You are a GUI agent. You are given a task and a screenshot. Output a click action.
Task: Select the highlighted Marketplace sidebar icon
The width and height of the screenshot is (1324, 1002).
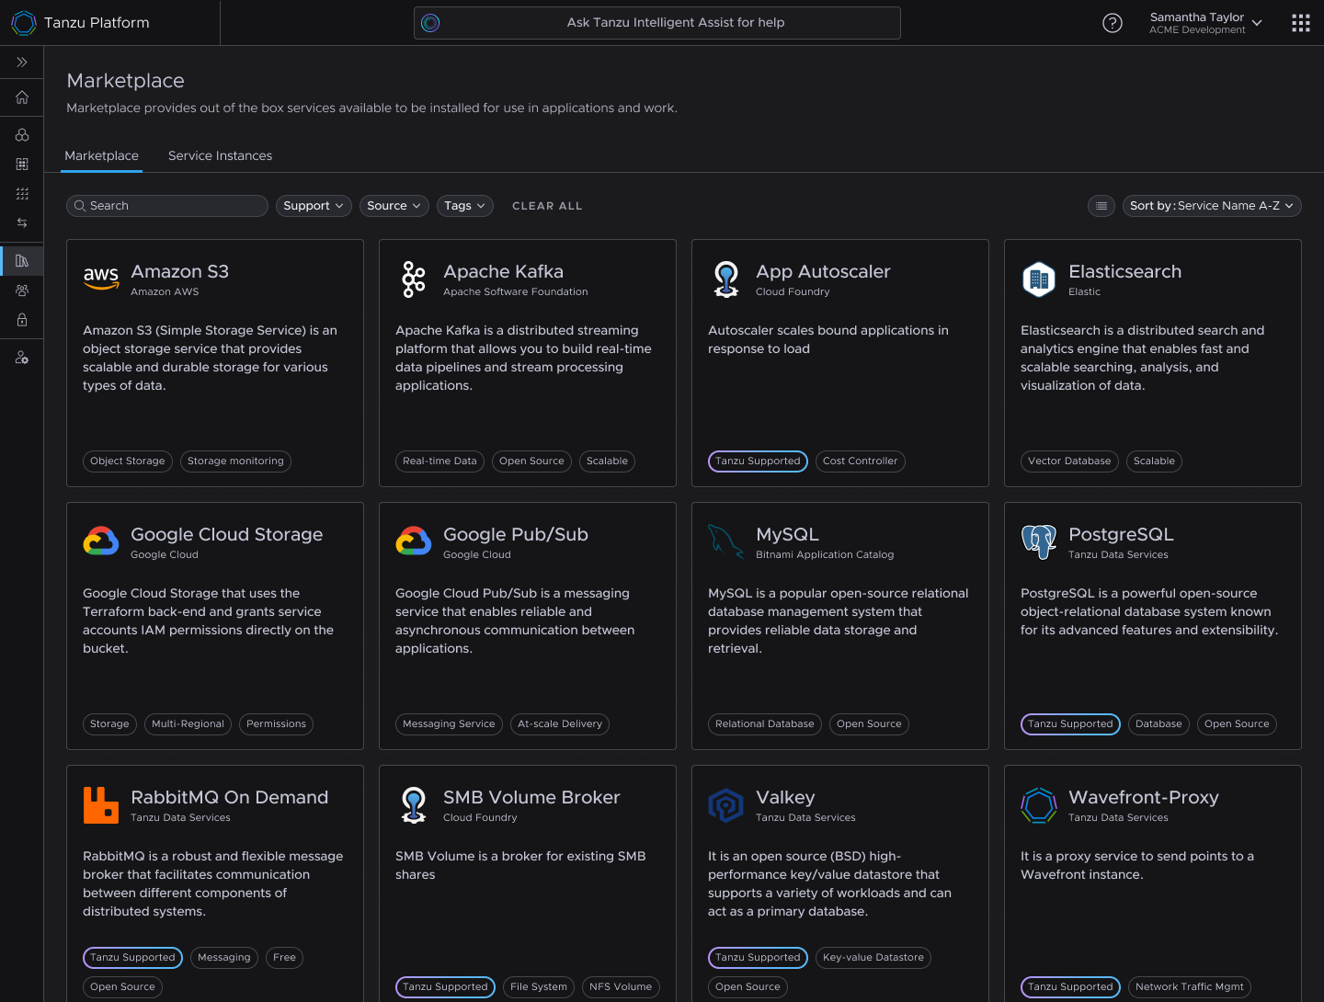click(22, 261)
